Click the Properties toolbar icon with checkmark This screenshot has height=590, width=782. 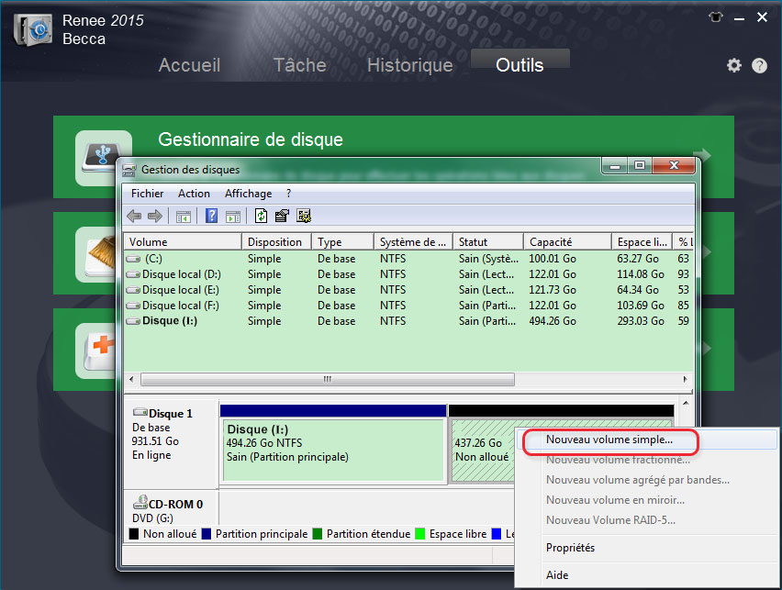click(283, 217)
